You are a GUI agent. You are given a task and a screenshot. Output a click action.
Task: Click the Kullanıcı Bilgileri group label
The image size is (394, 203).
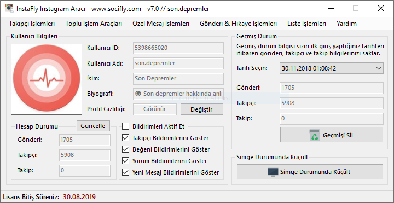point(34,36)
